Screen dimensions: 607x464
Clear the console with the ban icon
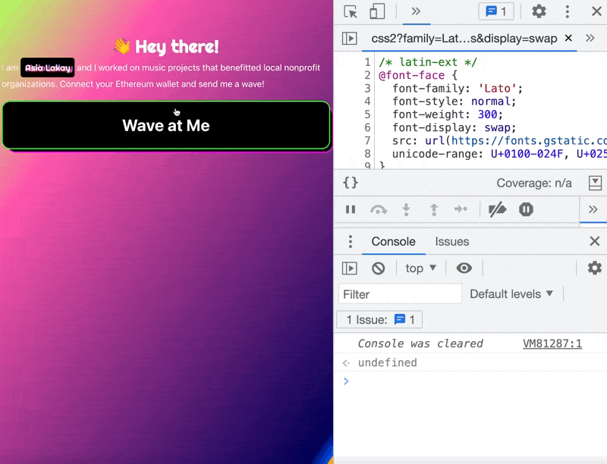[x=378, y=268]
